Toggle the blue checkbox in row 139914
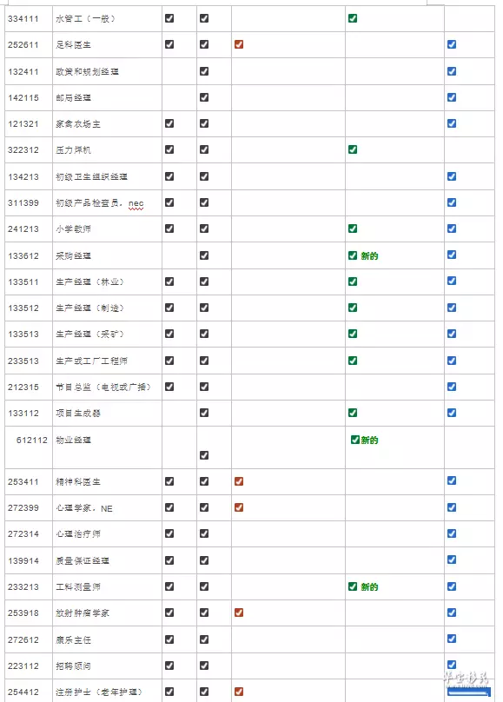 click(x=452, y=560)
